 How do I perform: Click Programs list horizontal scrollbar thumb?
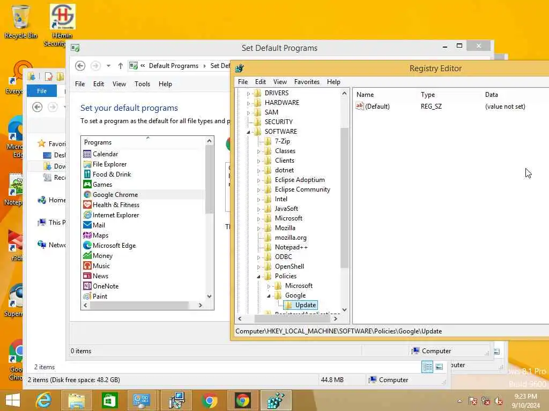[139, 305]
